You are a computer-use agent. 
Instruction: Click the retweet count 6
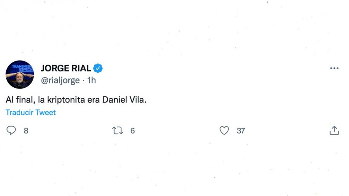click(132, 131)
